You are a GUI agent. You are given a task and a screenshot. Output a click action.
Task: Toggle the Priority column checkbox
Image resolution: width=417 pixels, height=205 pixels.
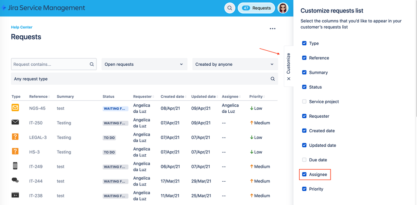tap(304, 189)
